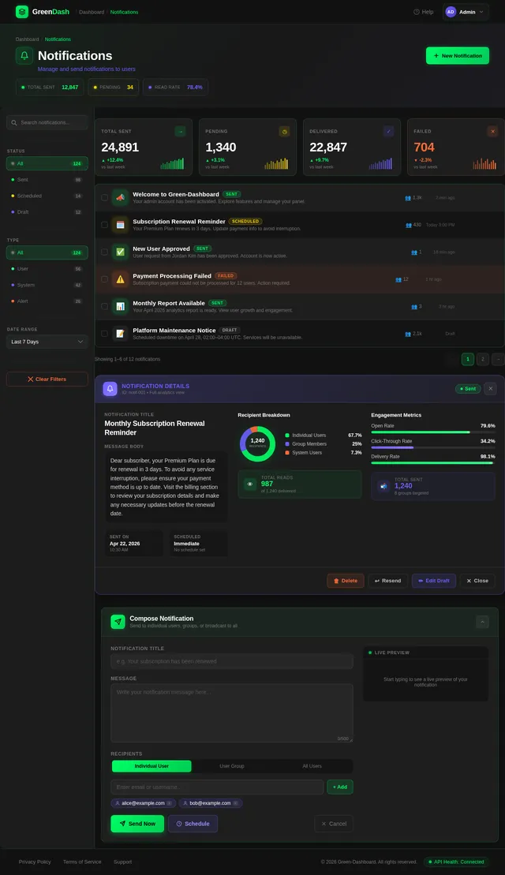Remove the alice@example.com recipient chip
Viewport: 505px width, 875px height.
click(x=169, y=803)
